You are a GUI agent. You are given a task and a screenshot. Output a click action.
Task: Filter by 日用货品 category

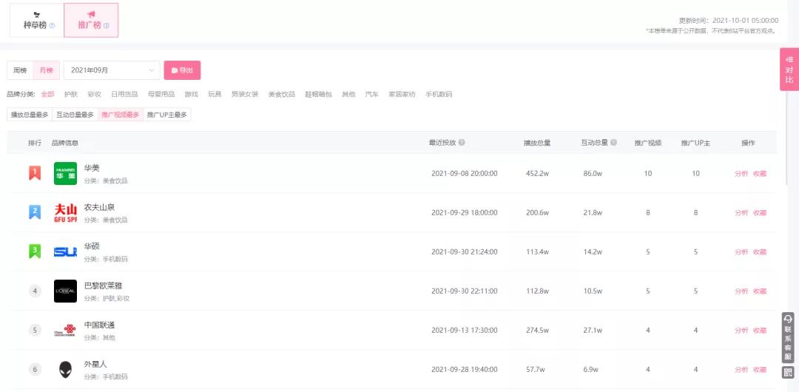[124, 95]
